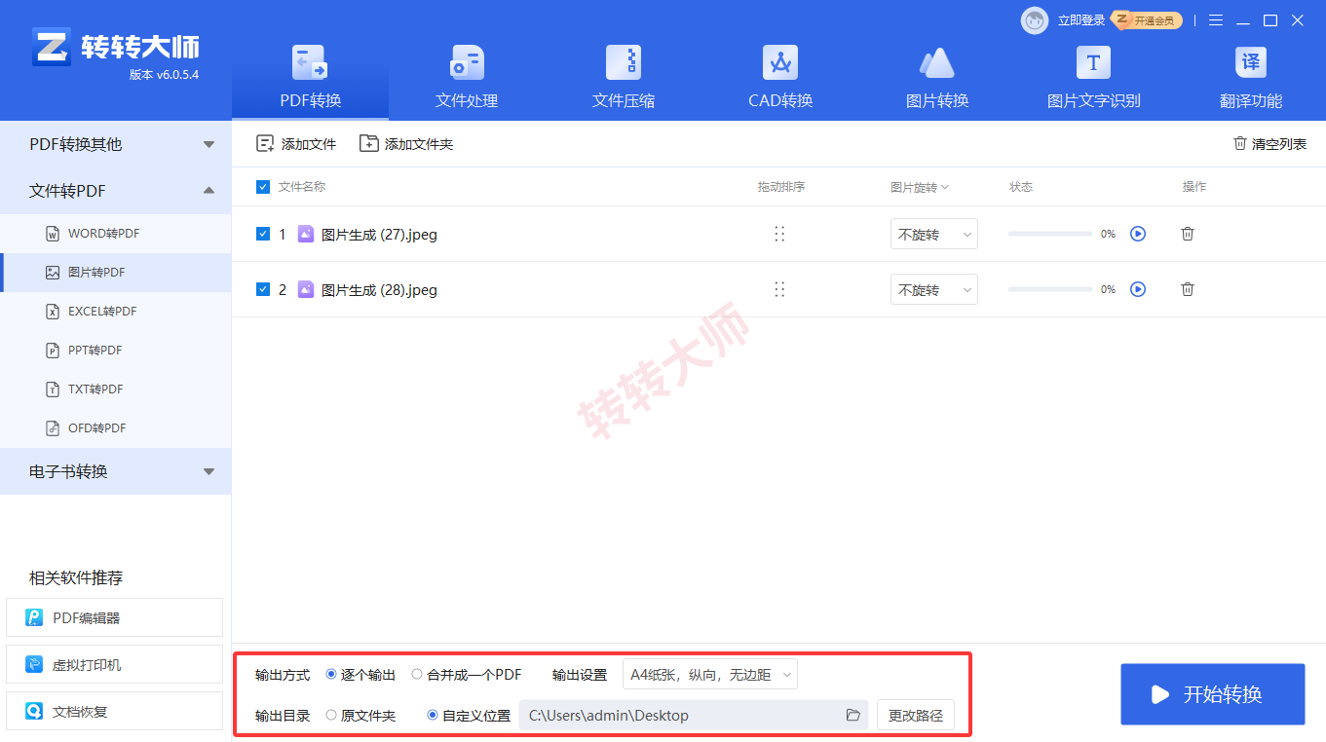Image resolution: width=1326 pixels, height=742 pixels.
Task: Open rotation dropdown for 图片生成 (28).jpeg
Action: pyautogui.click(x=934, y=290)
